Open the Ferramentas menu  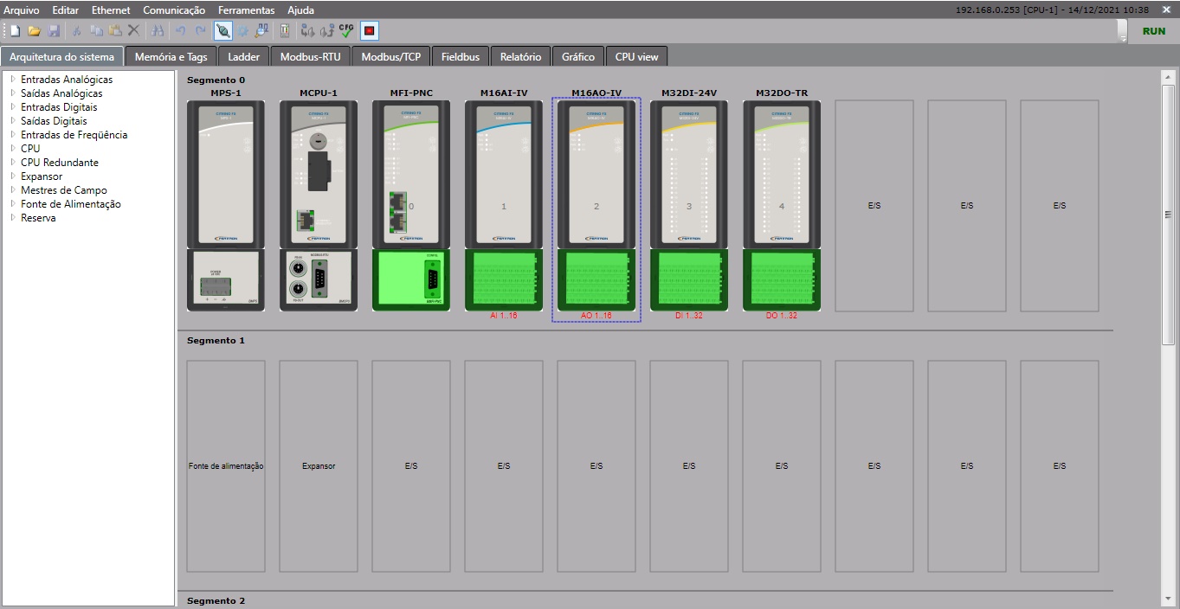[246, 10]
